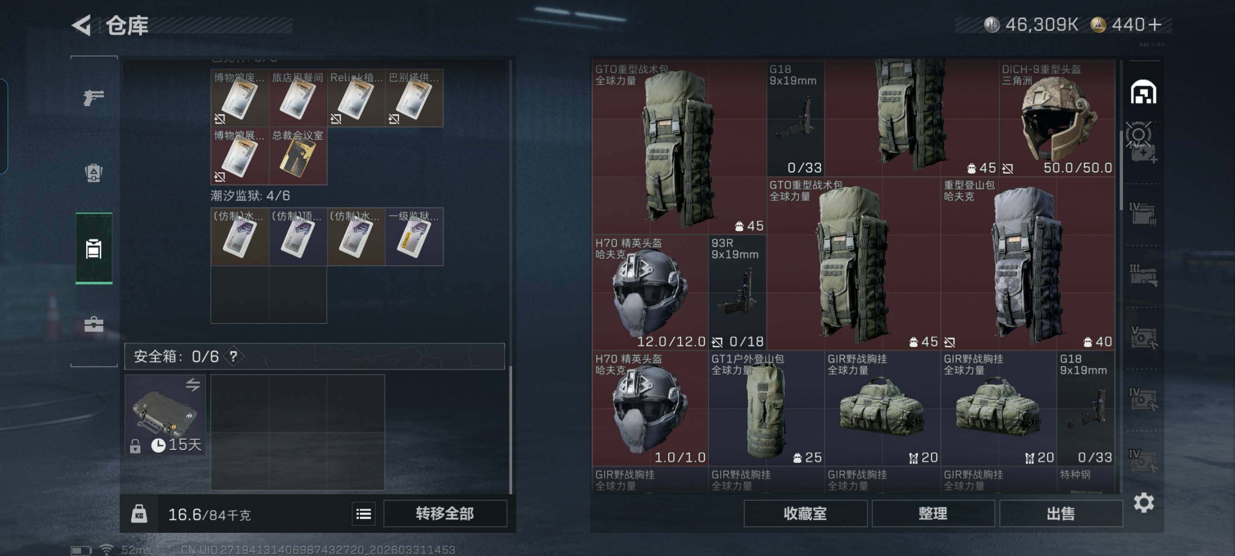The width and height of the screenshot is (1235, 556).
Task: Open the weapons tab with pistol icon
Action: [x=94, y=98]
